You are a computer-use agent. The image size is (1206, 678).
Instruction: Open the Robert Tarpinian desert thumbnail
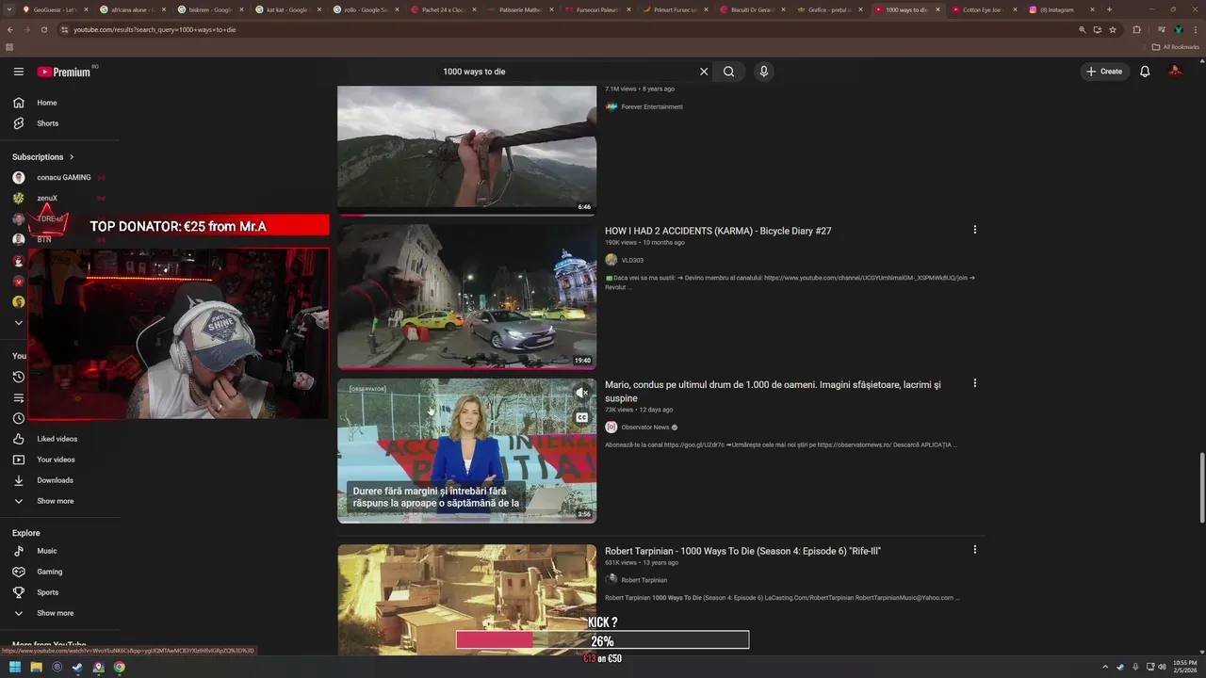[x=466, y=599]
